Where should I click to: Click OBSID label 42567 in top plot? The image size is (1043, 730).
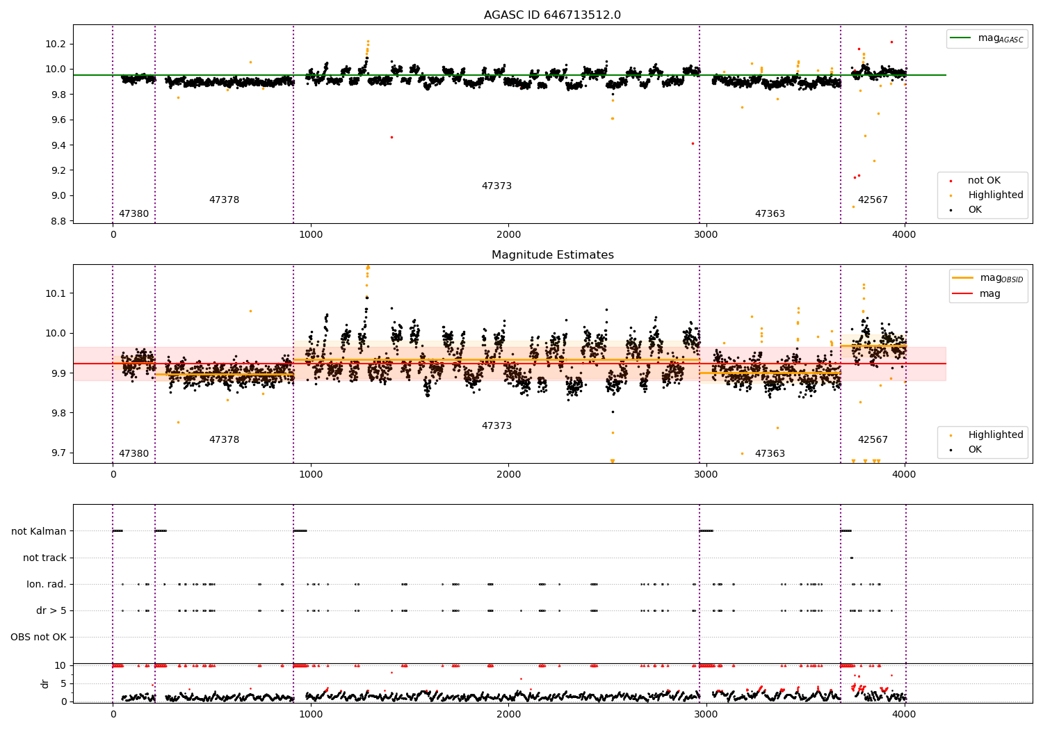click(873, 200)
